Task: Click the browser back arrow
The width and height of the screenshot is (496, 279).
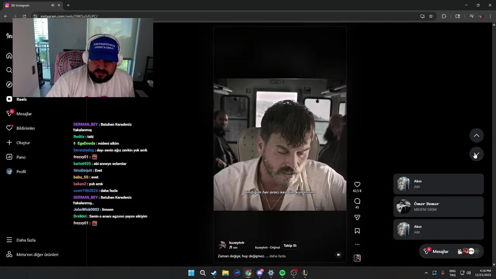Action: (x=5, y=16)
